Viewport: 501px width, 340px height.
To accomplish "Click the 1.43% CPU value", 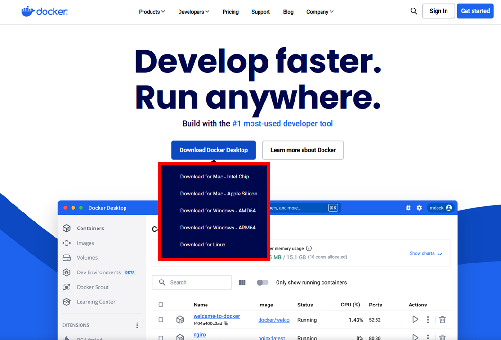I will 356,320.
